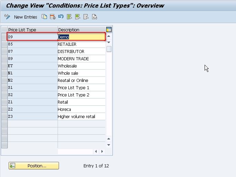Select the row selector for ET

click(4, 66)
